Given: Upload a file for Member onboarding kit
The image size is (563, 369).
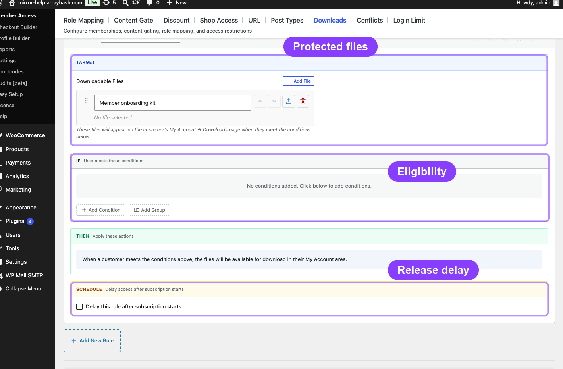Looking at the screenshot, I should tap(289, 101).
